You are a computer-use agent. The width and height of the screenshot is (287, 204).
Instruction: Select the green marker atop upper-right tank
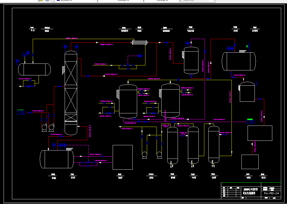coord(247,46)
